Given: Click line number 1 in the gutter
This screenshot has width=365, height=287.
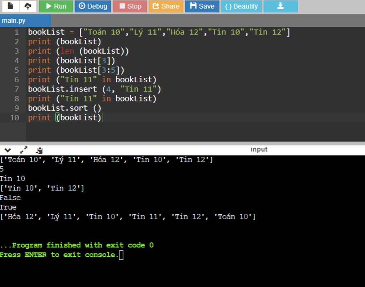Looking at the screenshot, I should (x=16, y=32).
